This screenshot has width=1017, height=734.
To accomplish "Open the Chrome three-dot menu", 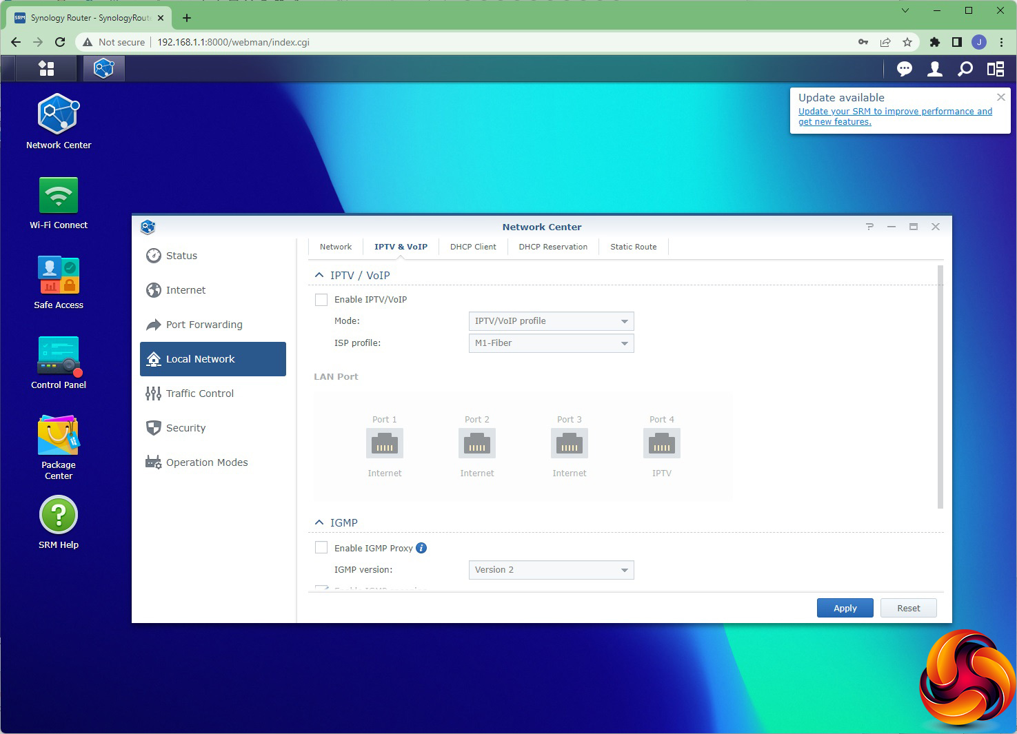I will (1001, 42).
